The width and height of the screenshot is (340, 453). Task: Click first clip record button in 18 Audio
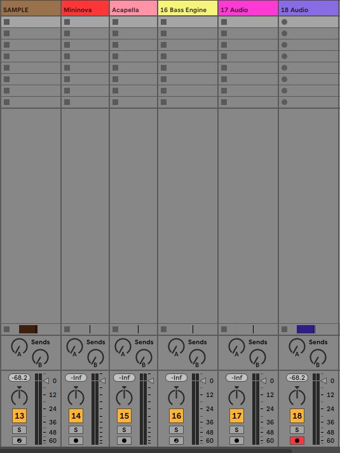[x=284, y=22]
